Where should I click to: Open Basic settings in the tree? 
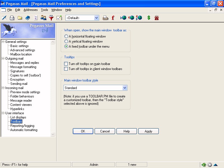click(20, 46)
